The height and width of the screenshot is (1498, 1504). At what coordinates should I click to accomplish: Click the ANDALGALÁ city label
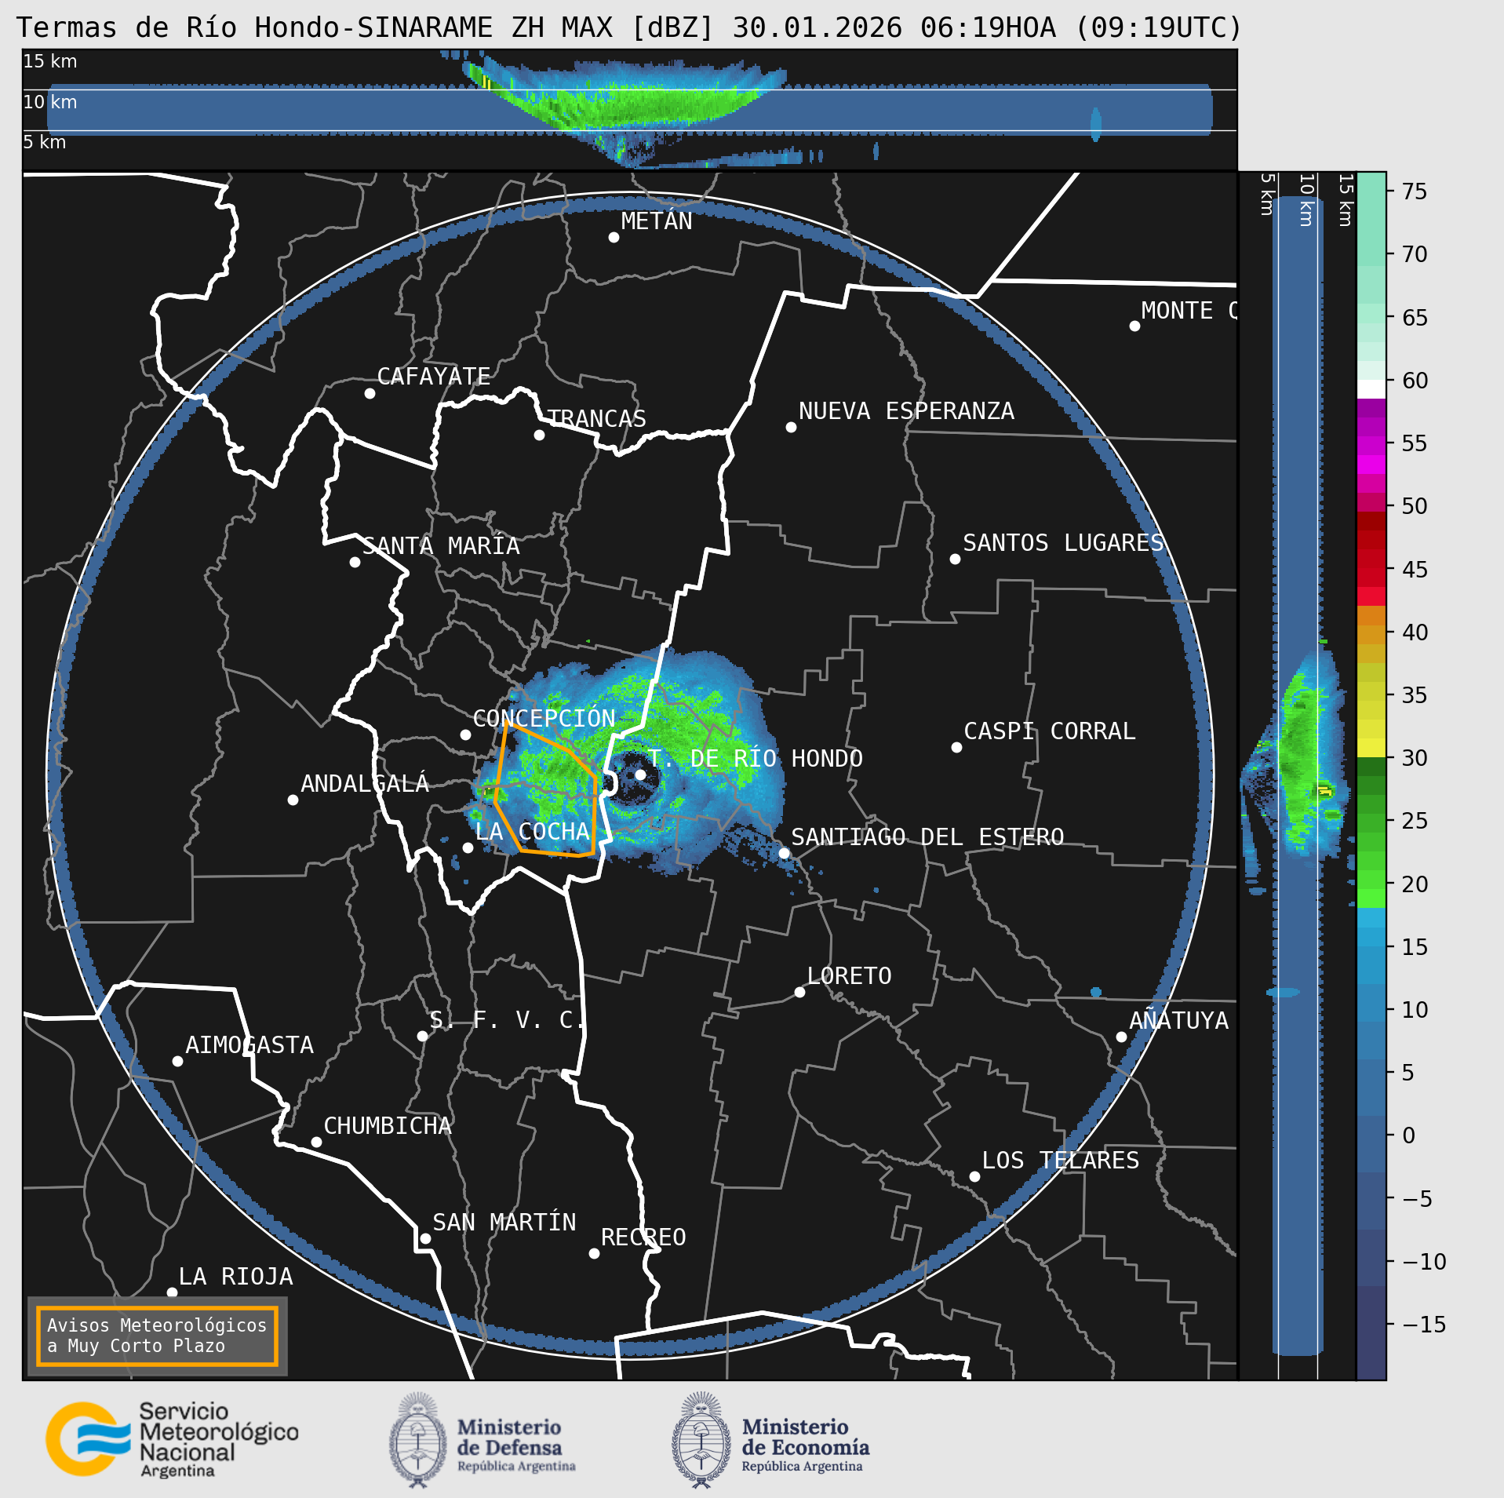[365, 784]
